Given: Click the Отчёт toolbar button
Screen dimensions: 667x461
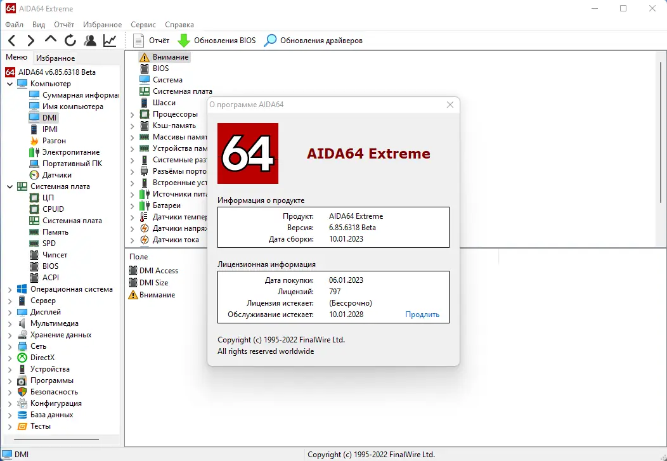Looking at the screenshot, I should pos(151,41).
